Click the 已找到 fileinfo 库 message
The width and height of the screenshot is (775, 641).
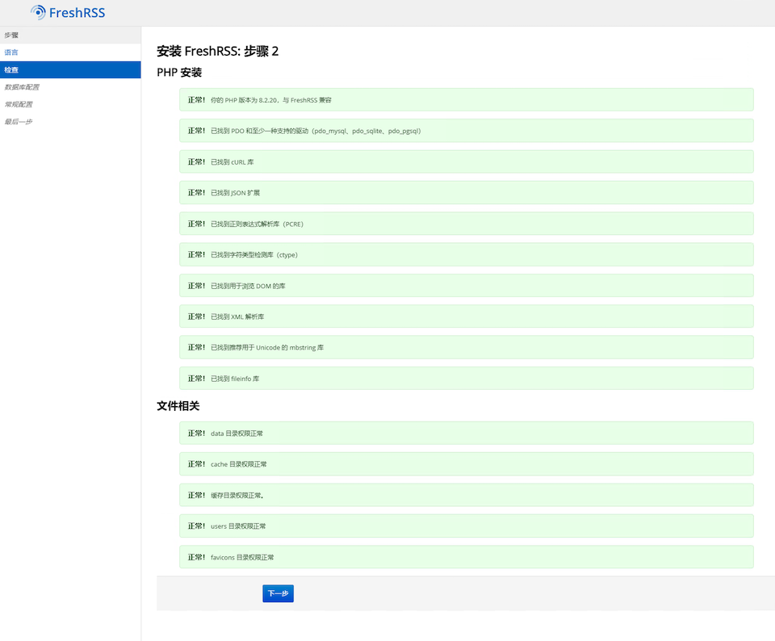466,379
